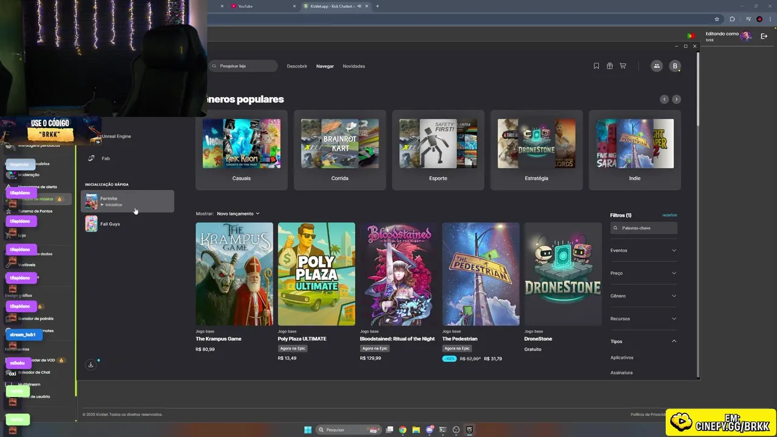Image resolution: width=777 pixels, height=437 pixels.
Task: Expand the Preço filter
Action: click(x=643, y=273)
